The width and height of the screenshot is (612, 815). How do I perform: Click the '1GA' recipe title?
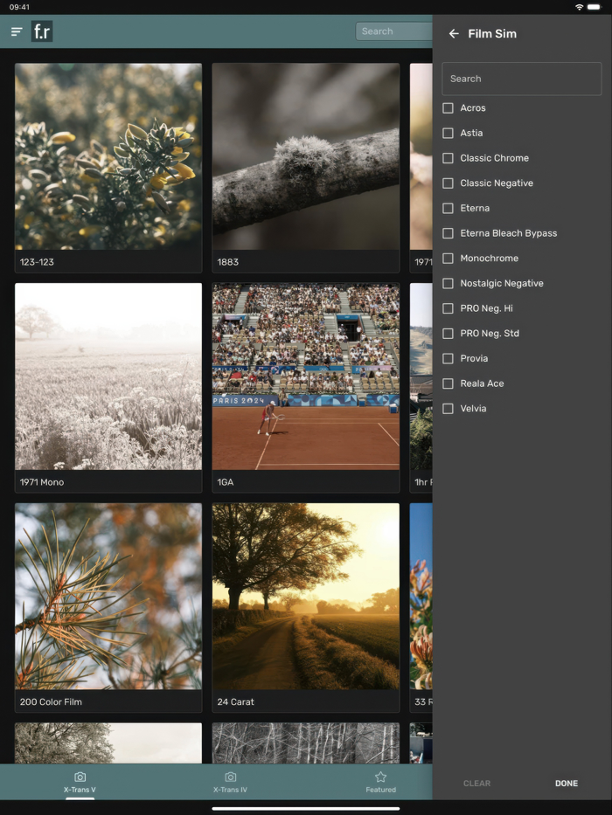[x=226, y=482]
